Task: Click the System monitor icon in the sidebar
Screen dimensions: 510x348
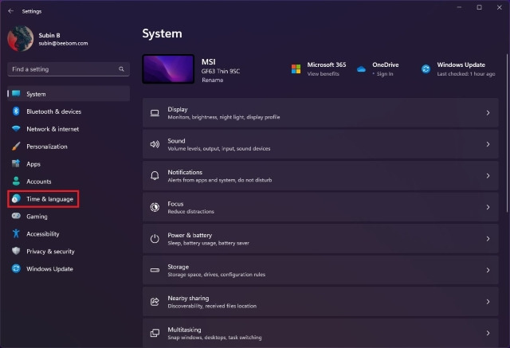Action: click(x=16, y=94)
